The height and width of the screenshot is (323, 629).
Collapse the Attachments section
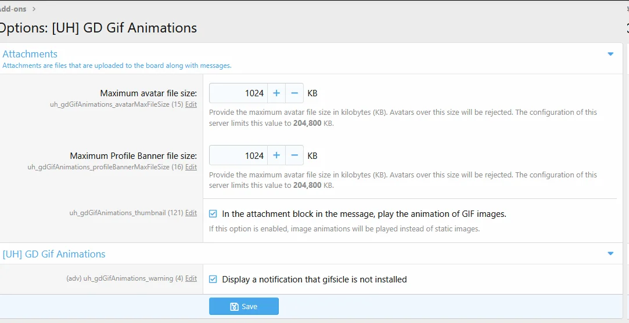tap(610, 54)
